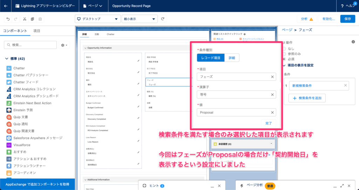The height and width of the screenshot is (190, 359).
Task: Open the Chatter tab on canvas
Action: (x=110, y=34)
